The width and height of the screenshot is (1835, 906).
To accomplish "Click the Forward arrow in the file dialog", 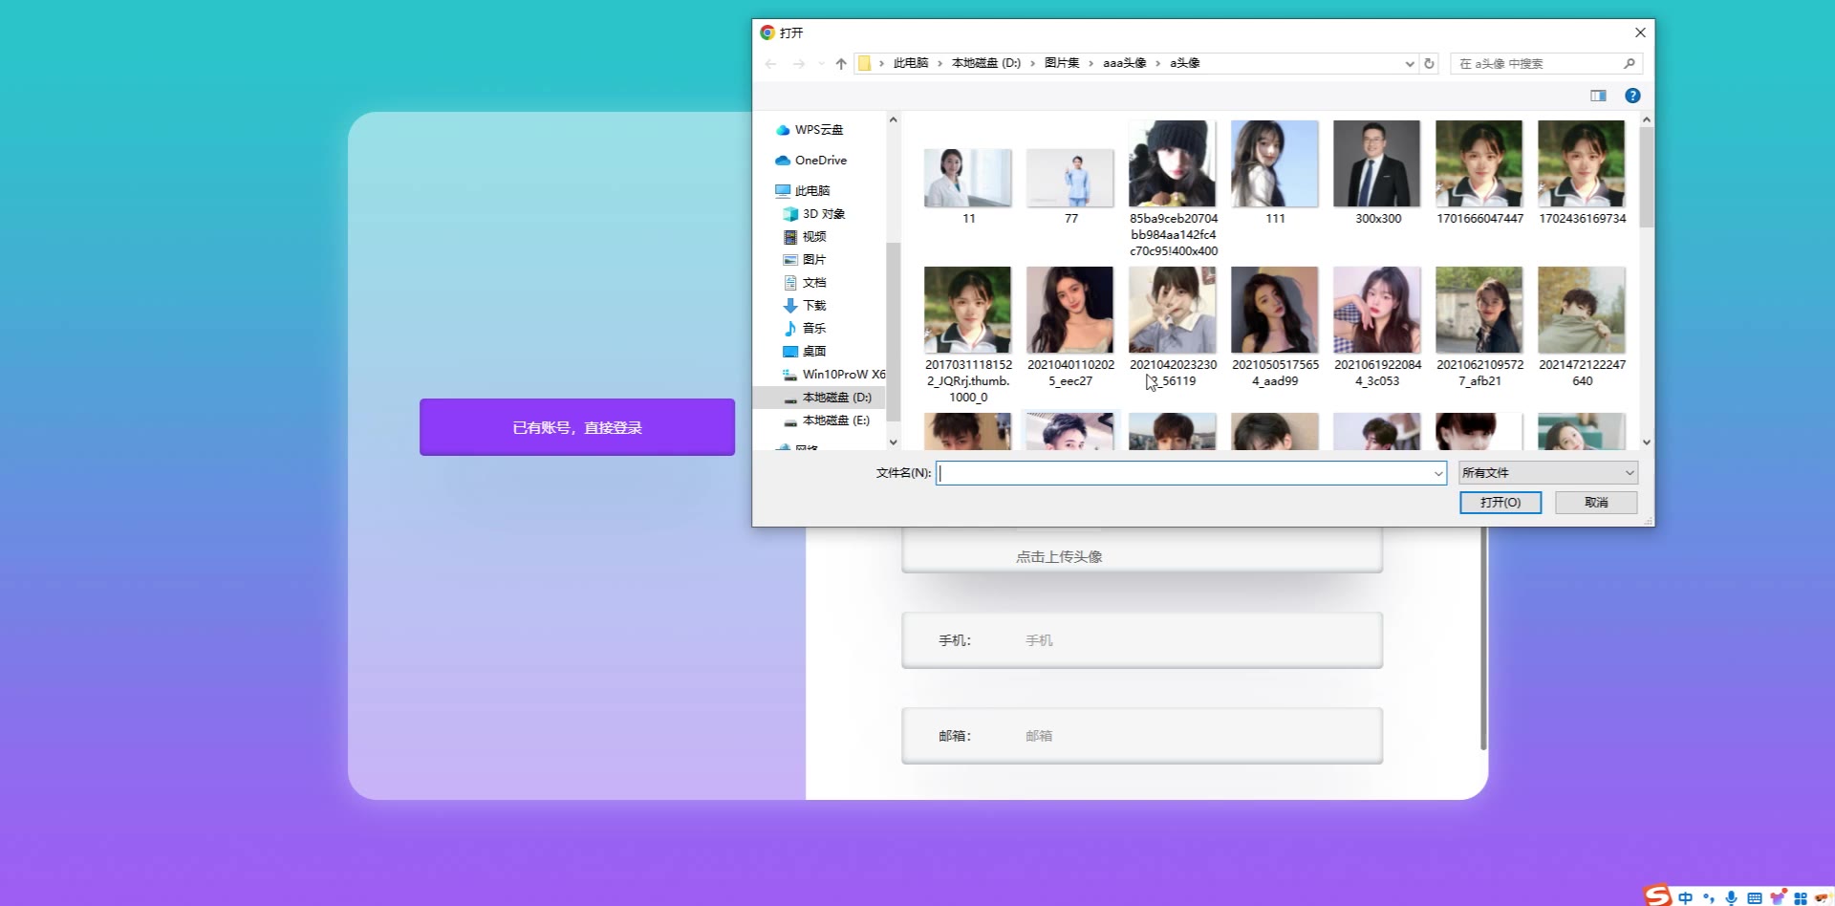I will coord(799,64).
